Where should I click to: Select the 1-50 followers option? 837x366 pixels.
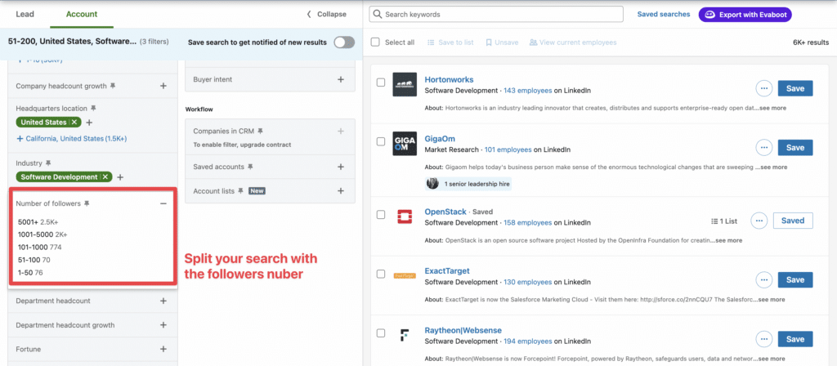point(30,273)
